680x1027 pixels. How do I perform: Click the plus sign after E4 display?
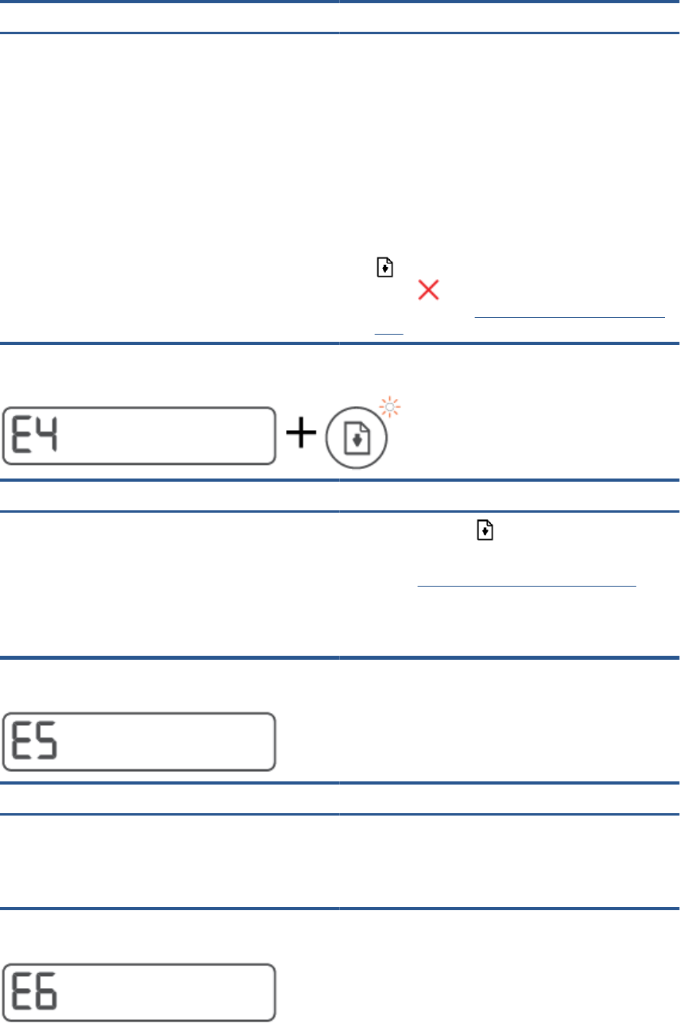click(300, 435)
